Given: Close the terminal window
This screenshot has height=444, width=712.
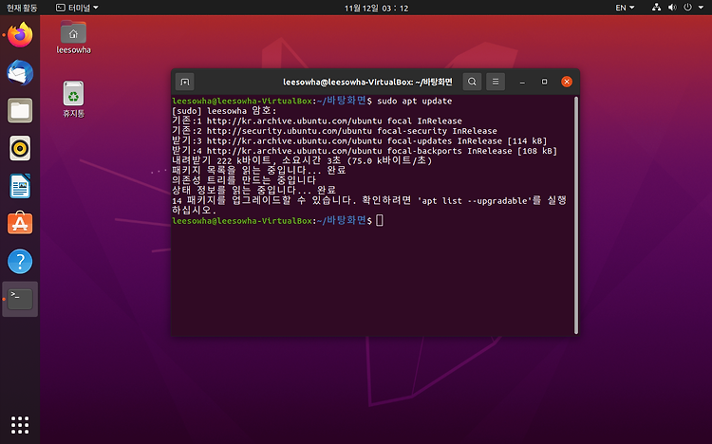Looking at the screenshot, I should point(567,82).
